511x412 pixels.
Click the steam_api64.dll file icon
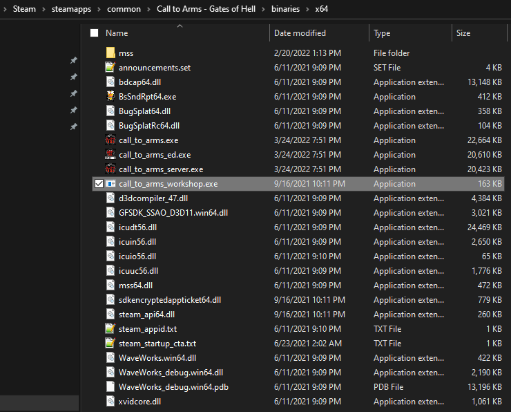click(x=110, y=314)
